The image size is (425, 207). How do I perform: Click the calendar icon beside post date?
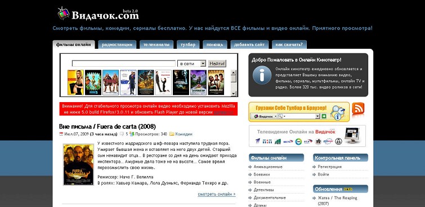click(x=61, y=134)
